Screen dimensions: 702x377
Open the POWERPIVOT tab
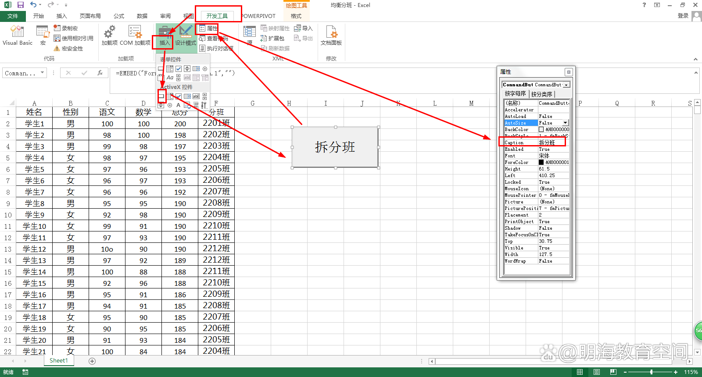tap(258, 16)
